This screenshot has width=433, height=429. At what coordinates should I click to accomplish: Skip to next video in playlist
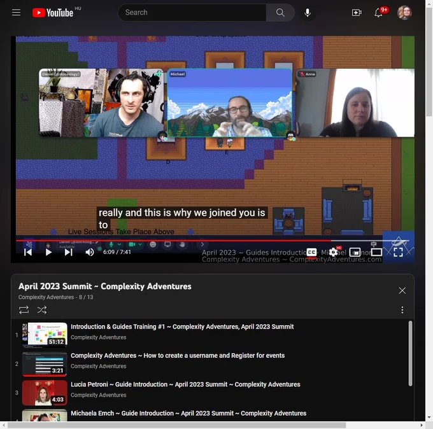point(69,252)
